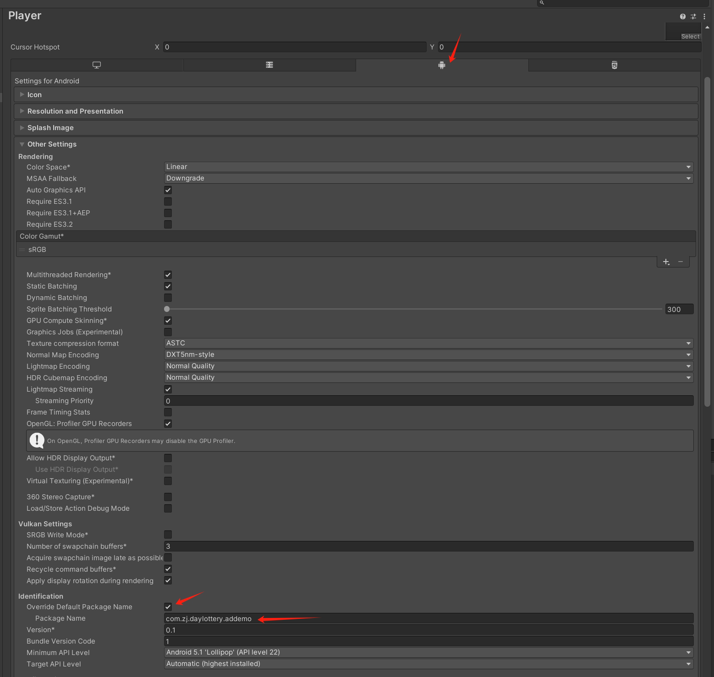714x677 pixels.
Task: Expand the Splash Image section
Action: 50,128
